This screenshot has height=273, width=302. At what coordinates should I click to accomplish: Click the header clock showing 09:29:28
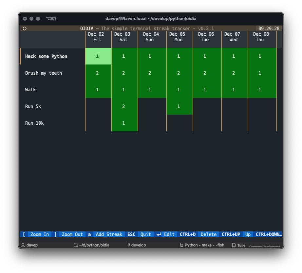pyautogui.click(x=269, y=28)
